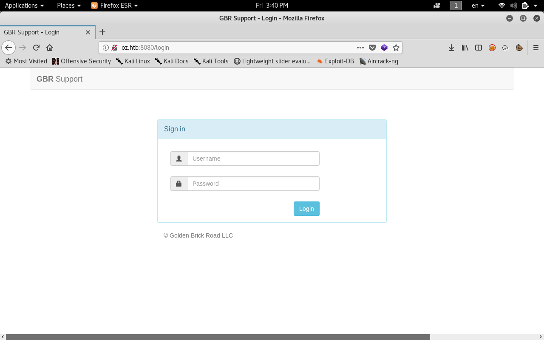Bookmark this page with star icon
The image size is (544, 340).
[x=396, y=48]
